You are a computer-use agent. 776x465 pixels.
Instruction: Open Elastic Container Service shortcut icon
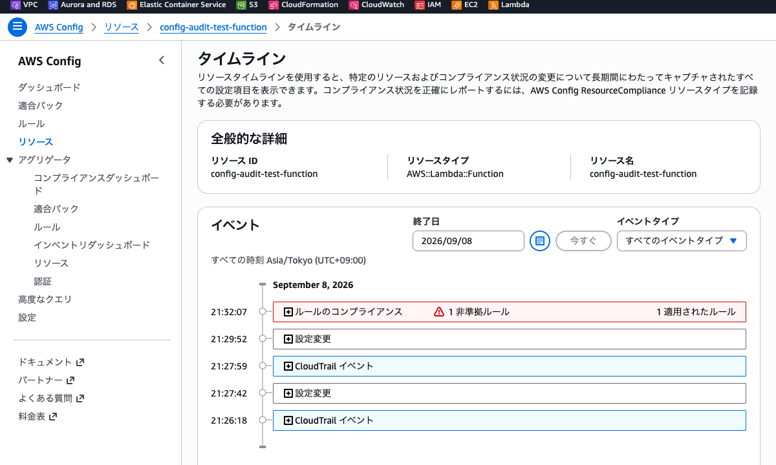click(131, 5)
